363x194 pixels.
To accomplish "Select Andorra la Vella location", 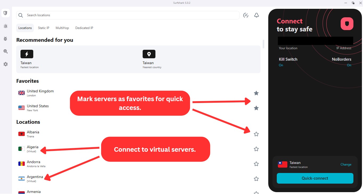I will [138, 164].
